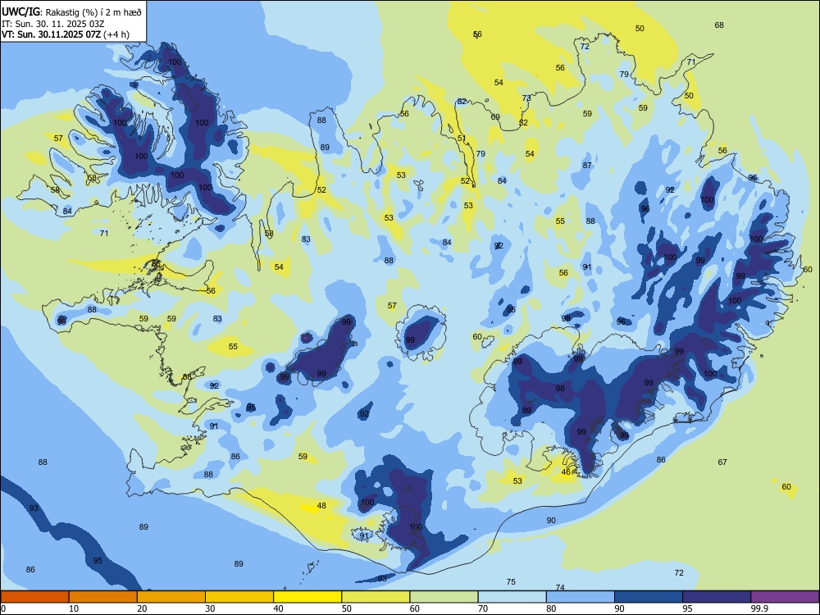Click the legend tick label '50'
820x615 pixels.
[x=347, y=608]
